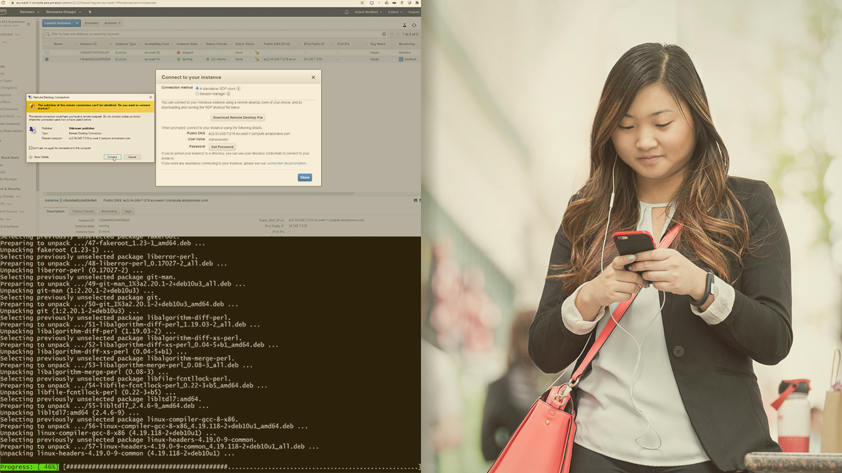Check the stopped instance row checkbox

47,52
